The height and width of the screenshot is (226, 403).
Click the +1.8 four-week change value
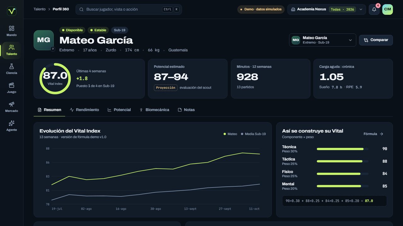pyautogui.click(x=82, y=78)
